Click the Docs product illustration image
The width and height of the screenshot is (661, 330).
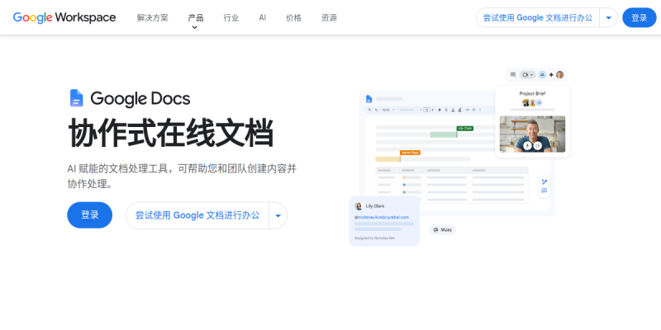[x=459, y=157]
